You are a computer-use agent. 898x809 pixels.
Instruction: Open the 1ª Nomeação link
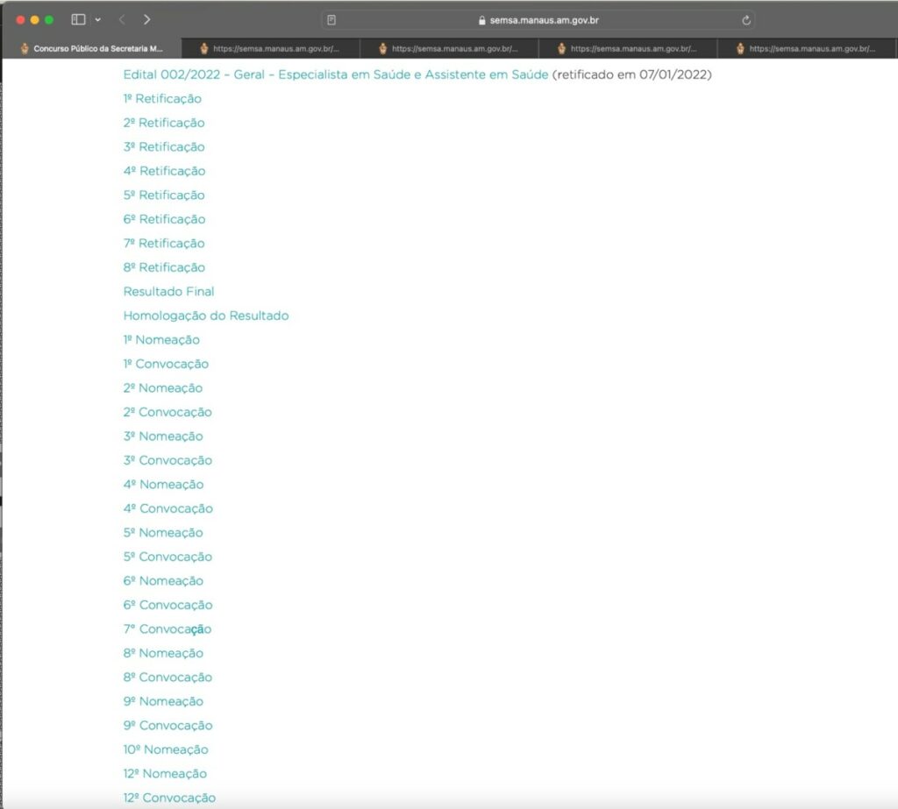pos(161,339)
